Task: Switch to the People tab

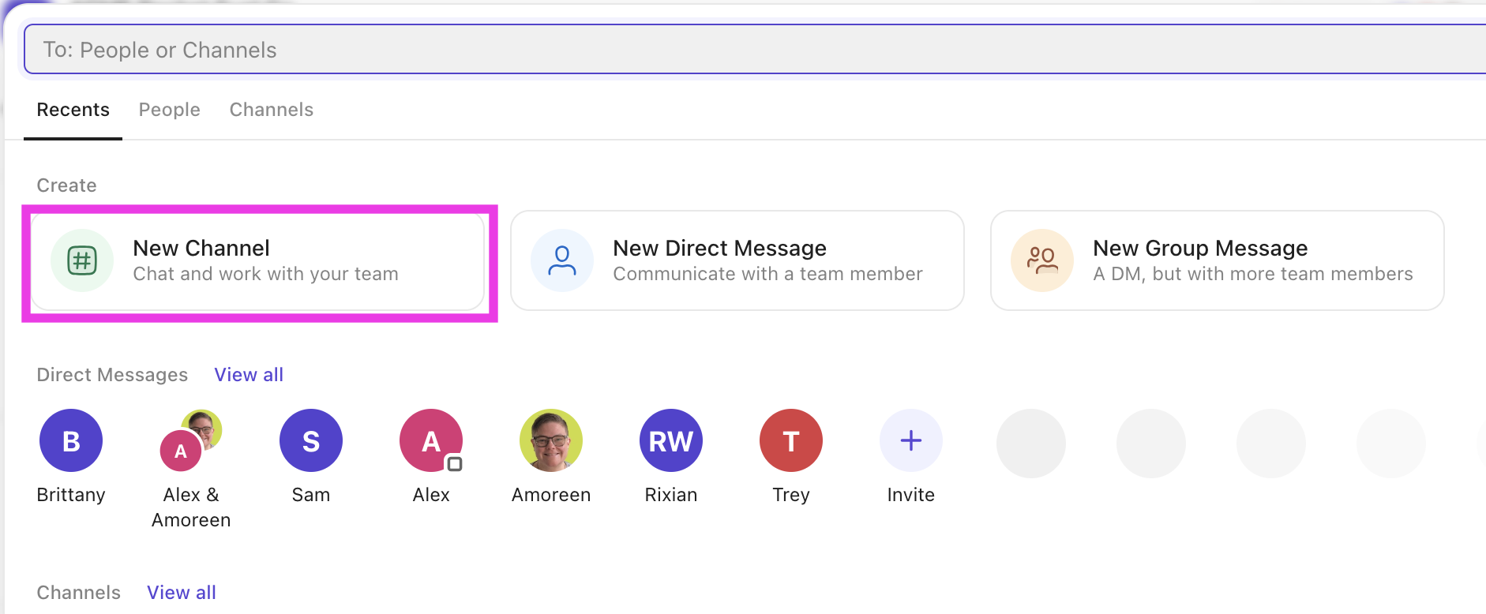Action: 169,109
